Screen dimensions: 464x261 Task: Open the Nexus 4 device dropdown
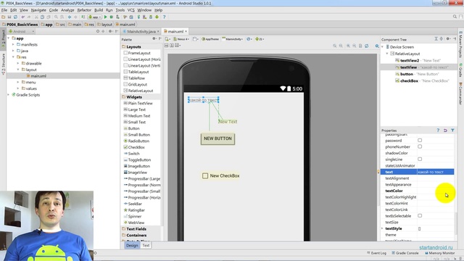pos(181,39)
